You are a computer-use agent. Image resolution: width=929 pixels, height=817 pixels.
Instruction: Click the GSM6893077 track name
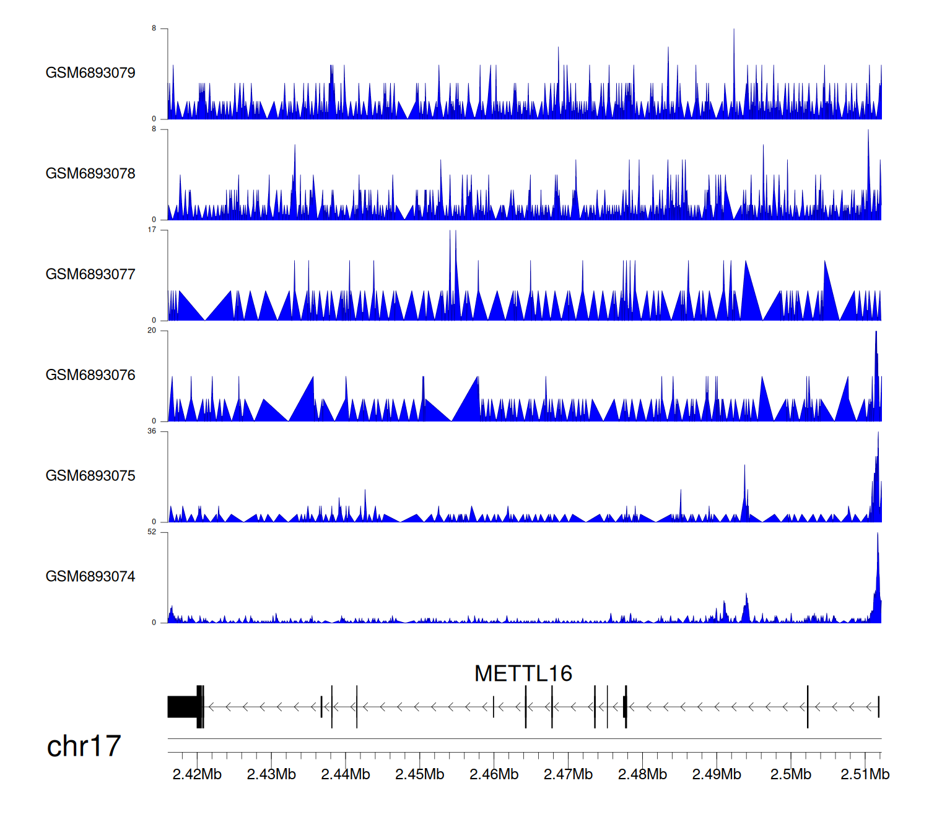pyautogui.click(x=90, y=275)
